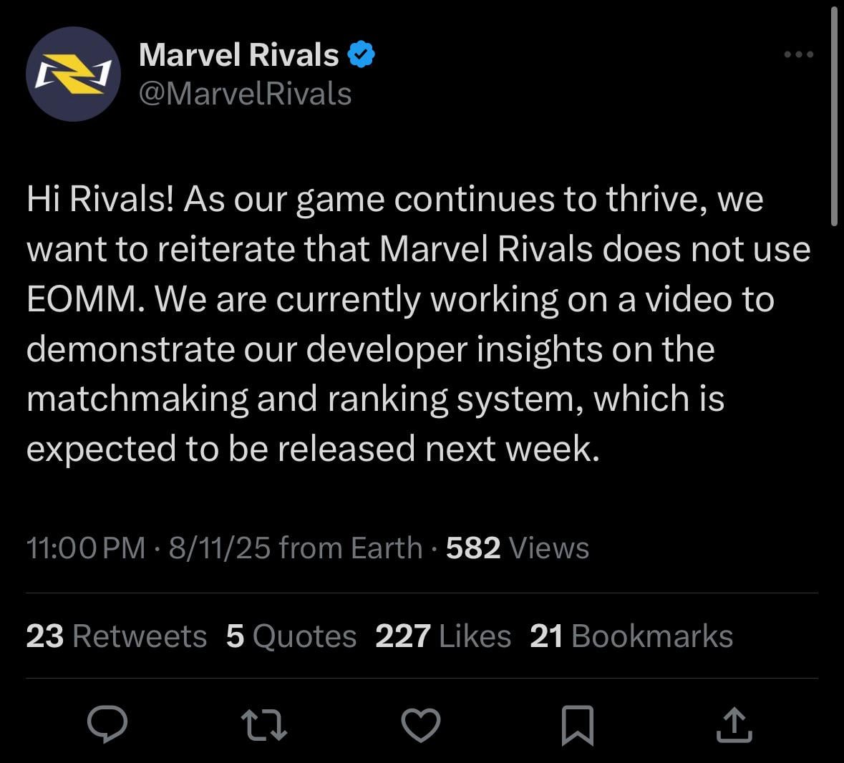The height and width of the screenshot is (763, 844).
Task: Select the 'from Earth' location text
Action: (350, 548)
